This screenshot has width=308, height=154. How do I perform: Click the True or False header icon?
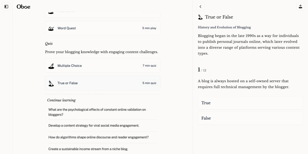(200, 17)
